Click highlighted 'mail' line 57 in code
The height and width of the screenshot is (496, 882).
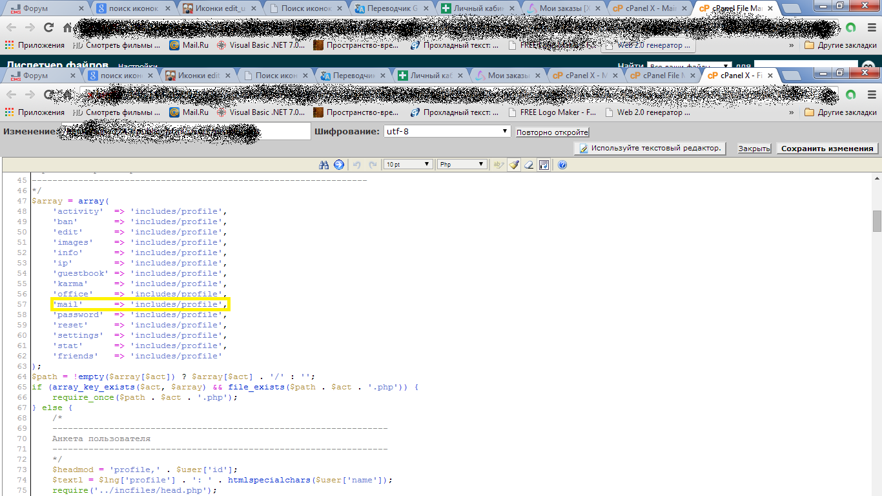pyautogui.click(x=140, y=304)
